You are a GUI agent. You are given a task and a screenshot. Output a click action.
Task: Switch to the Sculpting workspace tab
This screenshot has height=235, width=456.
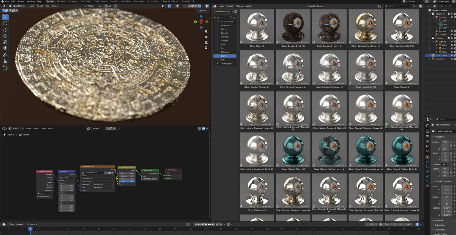(x=73, y=1)
